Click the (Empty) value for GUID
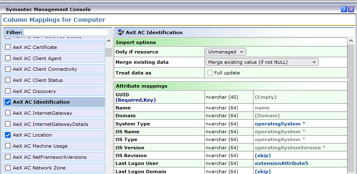357x174 pixels. pos(265,97)
